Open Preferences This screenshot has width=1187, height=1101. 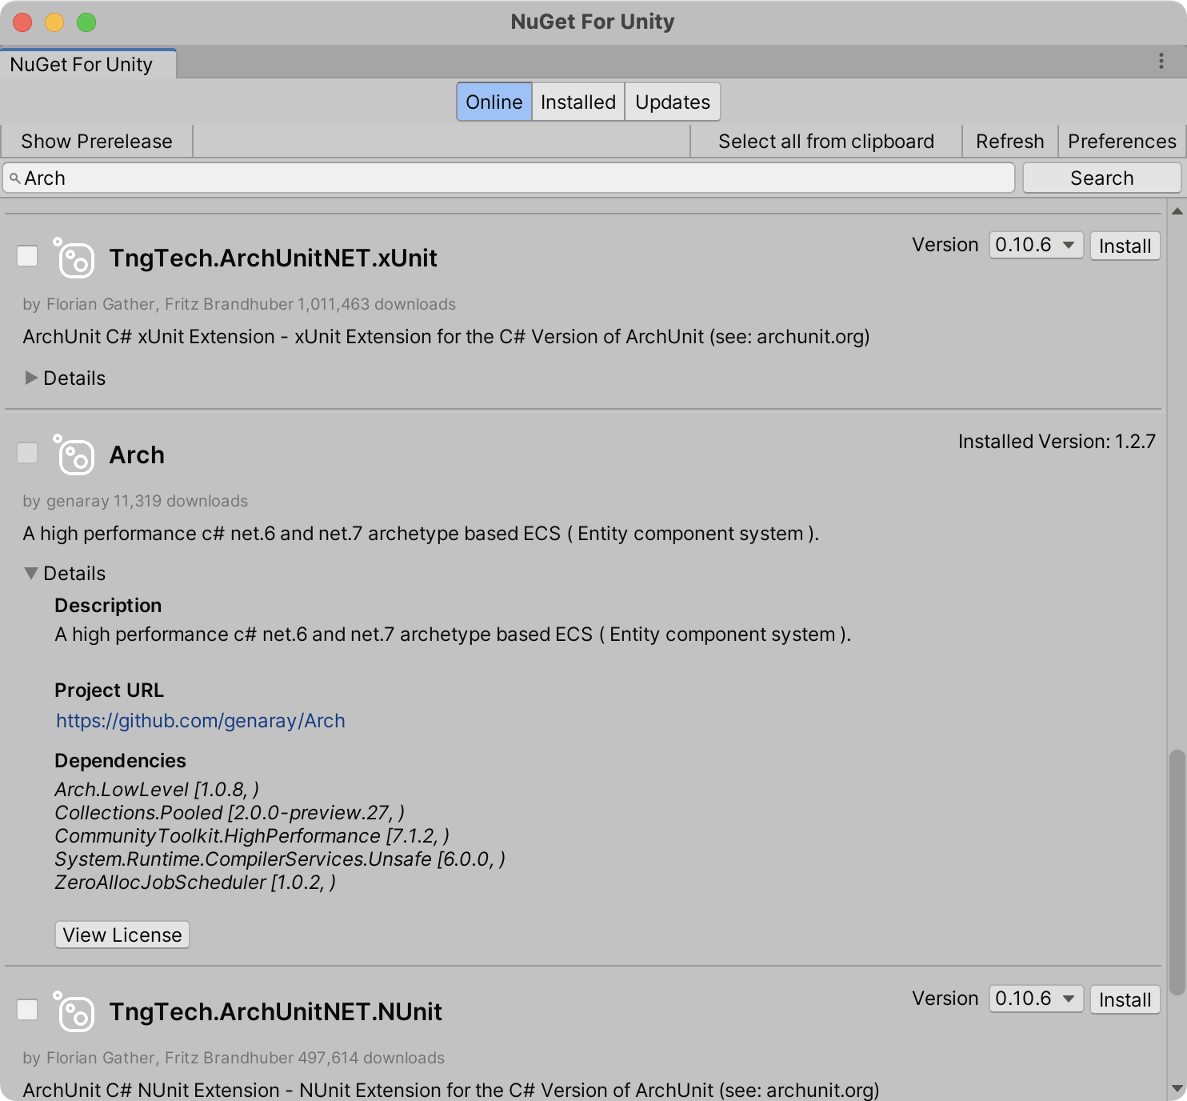pos(1121,142)
